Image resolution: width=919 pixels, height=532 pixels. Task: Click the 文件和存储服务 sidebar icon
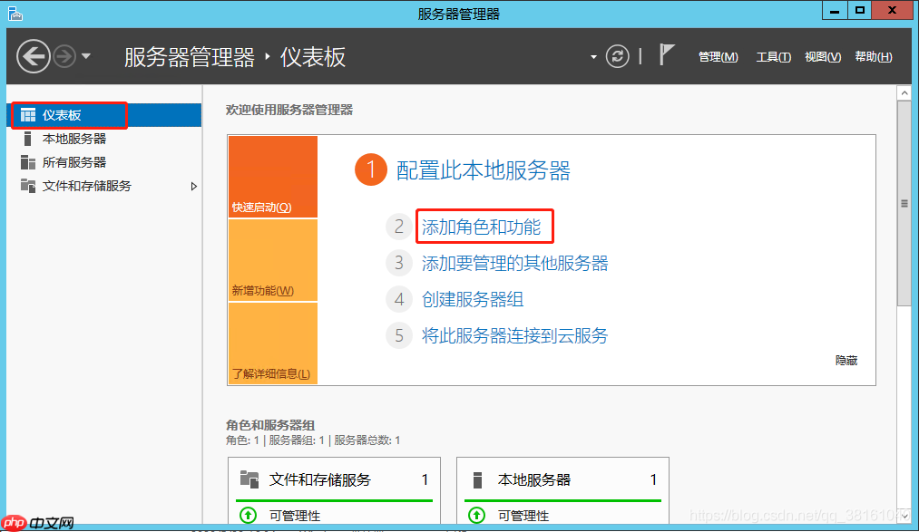coord(29,186)
